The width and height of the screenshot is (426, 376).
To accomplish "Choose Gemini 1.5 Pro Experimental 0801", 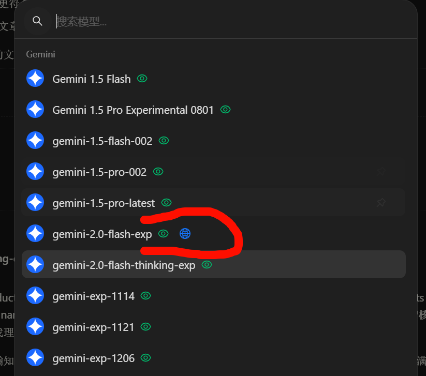I will (x=213, y=110).
